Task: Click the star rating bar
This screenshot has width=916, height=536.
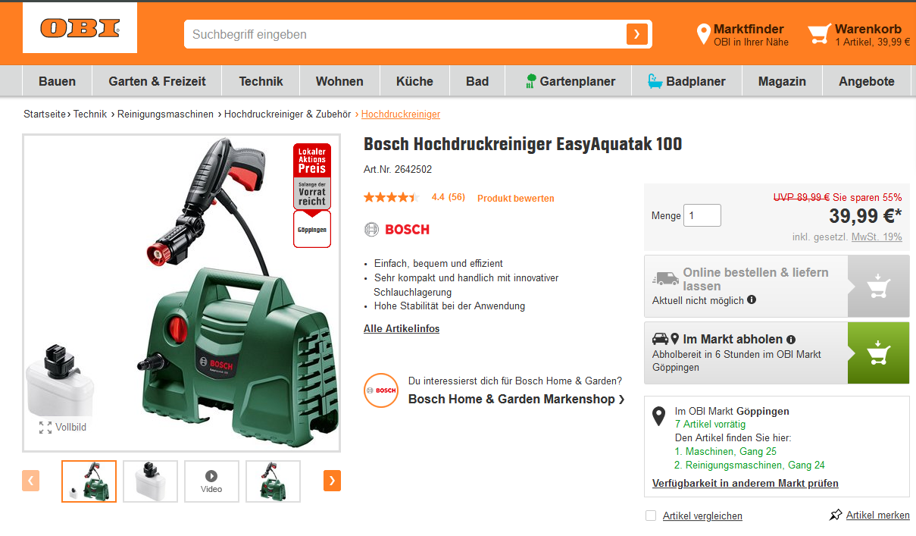Action: 390,197
